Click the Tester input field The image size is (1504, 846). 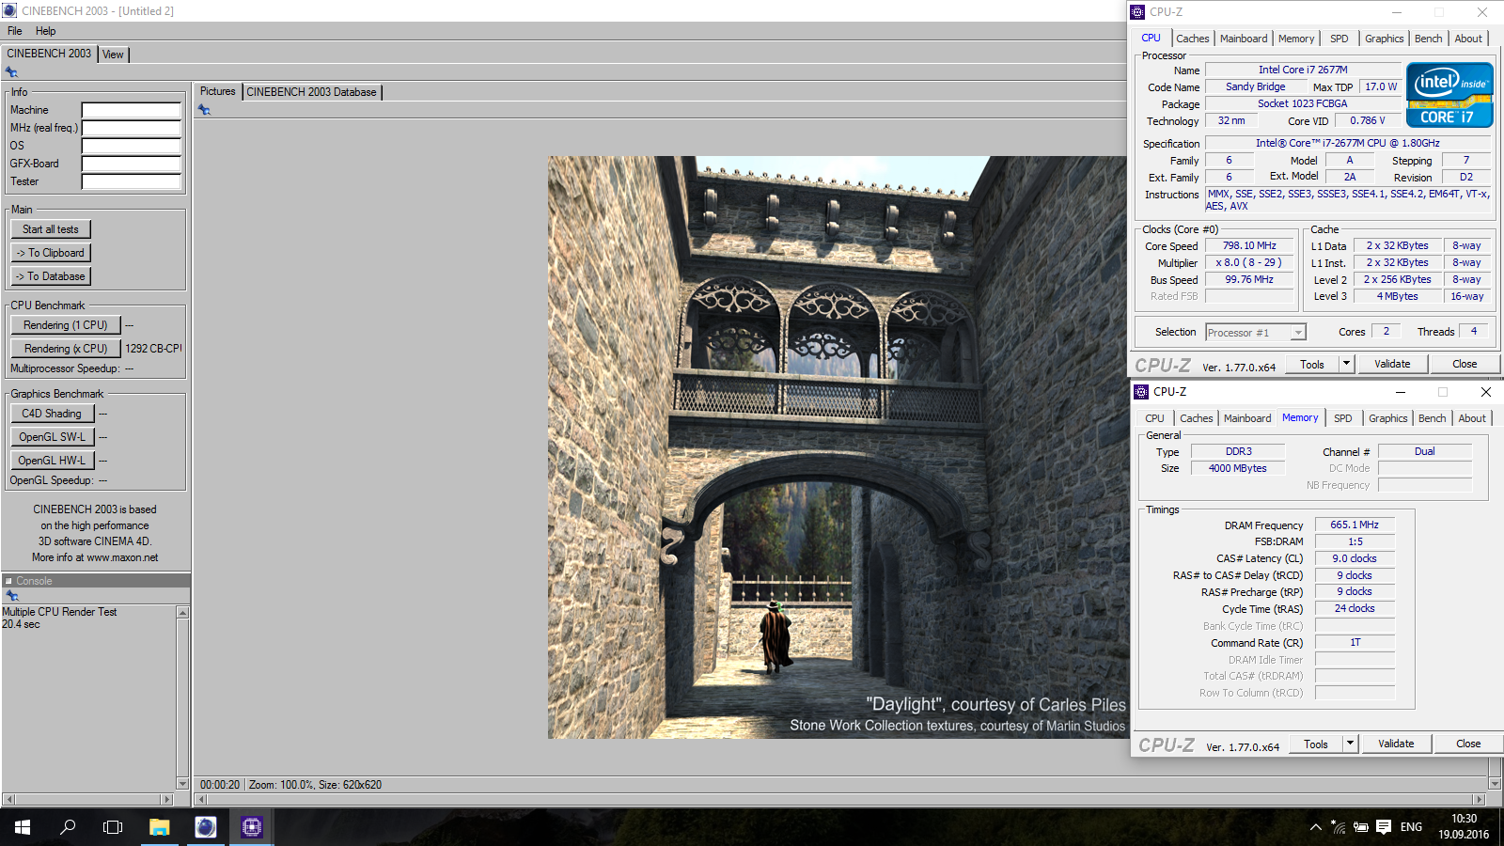pyautogui.click(x=131, y=181)
